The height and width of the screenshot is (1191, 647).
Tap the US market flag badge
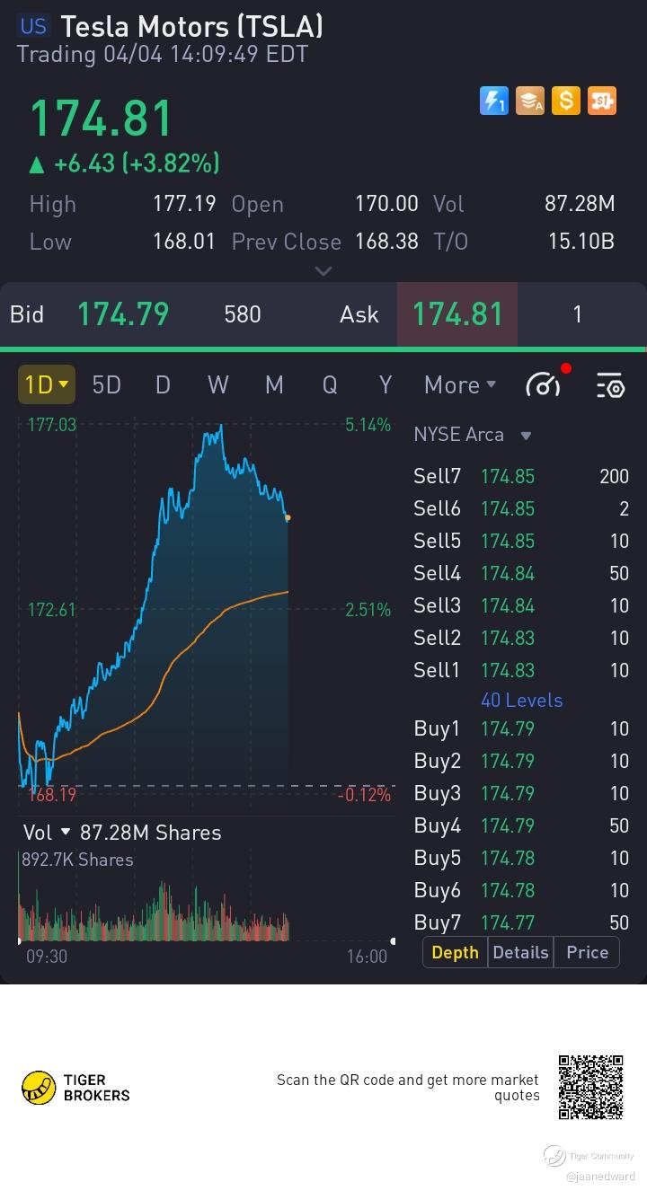click(33, 26)
